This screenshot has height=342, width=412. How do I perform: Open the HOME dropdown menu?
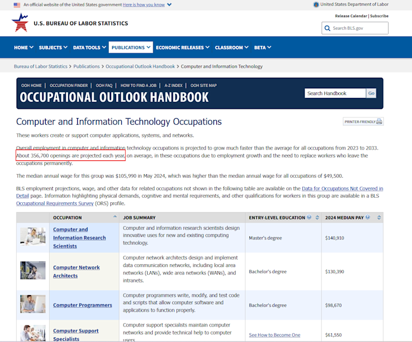(23, 48)
